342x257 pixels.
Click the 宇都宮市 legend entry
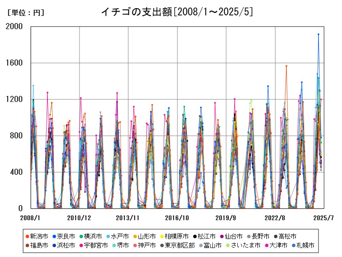(94, 245)
